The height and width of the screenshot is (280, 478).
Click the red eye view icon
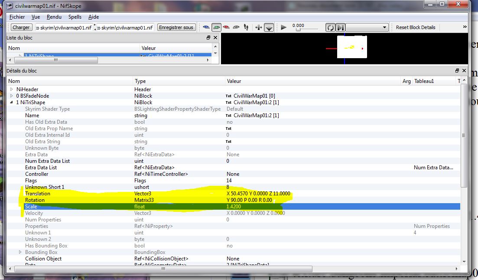pyautogui.click(x=226, y=27)
